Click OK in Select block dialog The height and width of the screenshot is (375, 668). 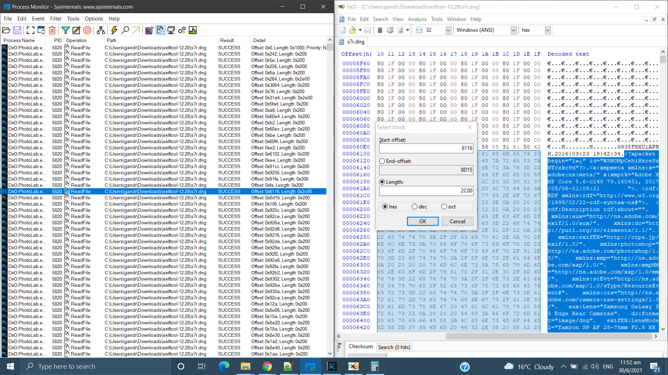click(x=423, y=221)
